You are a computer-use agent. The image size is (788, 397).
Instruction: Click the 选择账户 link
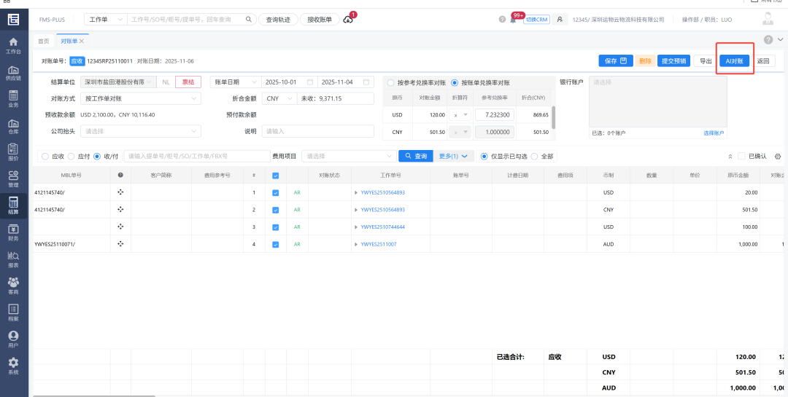pos(714,133)
